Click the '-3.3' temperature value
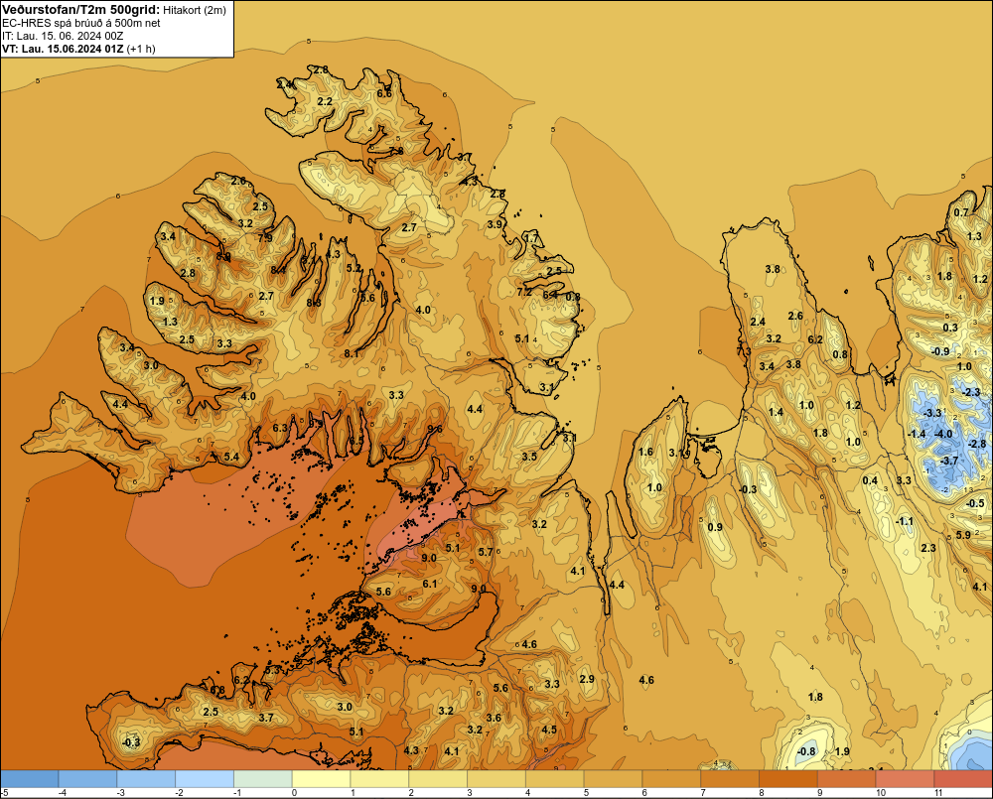The height and width of the screenshot is (799, 993). (932, 413)
